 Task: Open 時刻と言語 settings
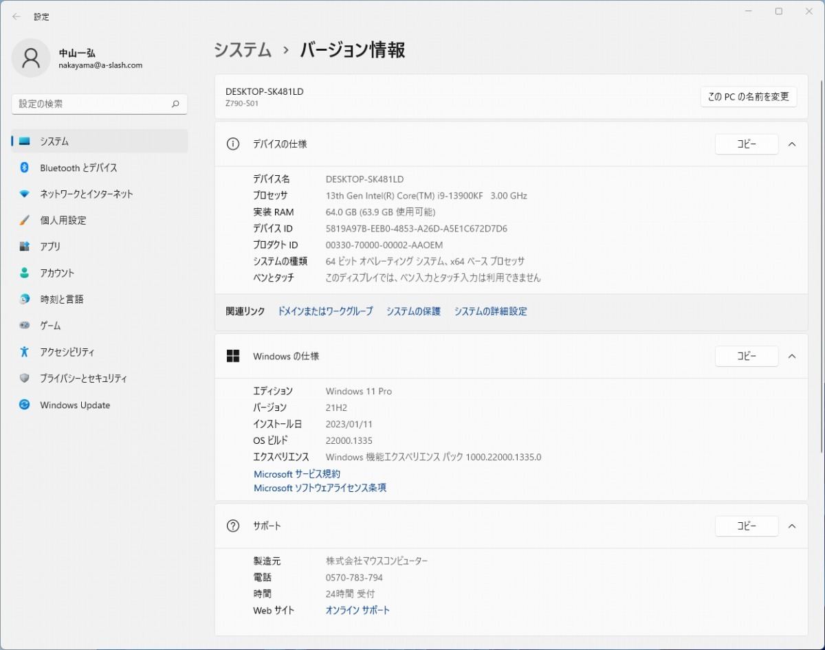(100, 300)
